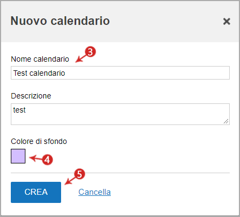Click the grey dialog header bar
The image size is (240, 217).
tap(120, 22)
